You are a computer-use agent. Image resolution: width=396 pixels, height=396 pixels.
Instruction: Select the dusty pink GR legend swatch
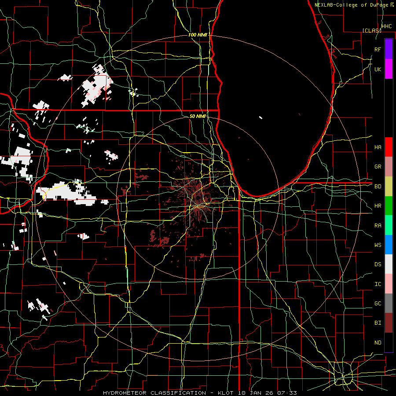coord(389,167)
